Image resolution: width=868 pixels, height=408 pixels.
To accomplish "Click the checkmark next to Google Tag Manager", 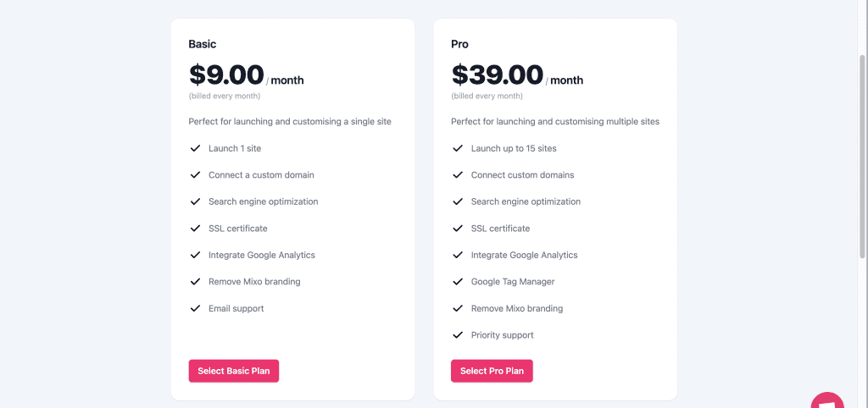I will tap(458, 282).
